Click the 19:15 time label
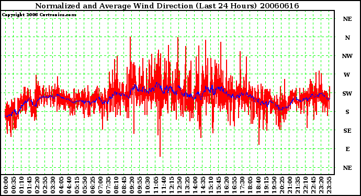This screenshot has width=361, height=196. (266, 185)
